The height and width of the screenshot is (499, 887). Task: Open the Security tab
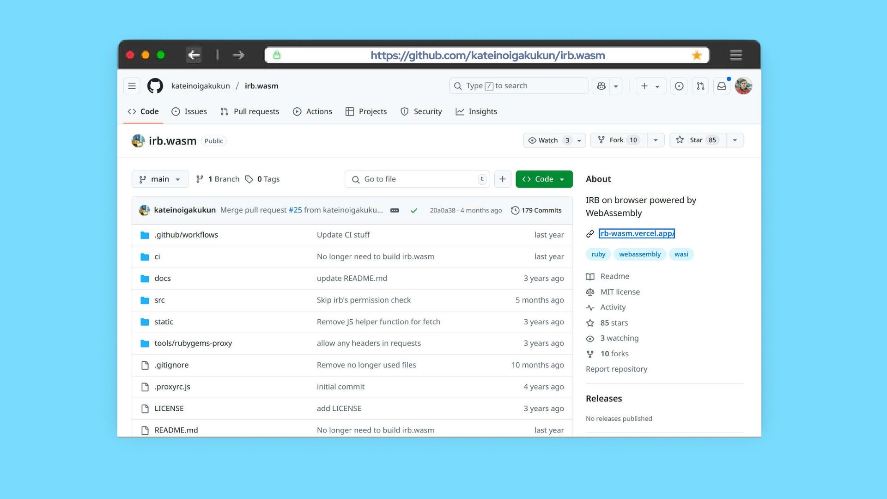click(x=421, y=112)
